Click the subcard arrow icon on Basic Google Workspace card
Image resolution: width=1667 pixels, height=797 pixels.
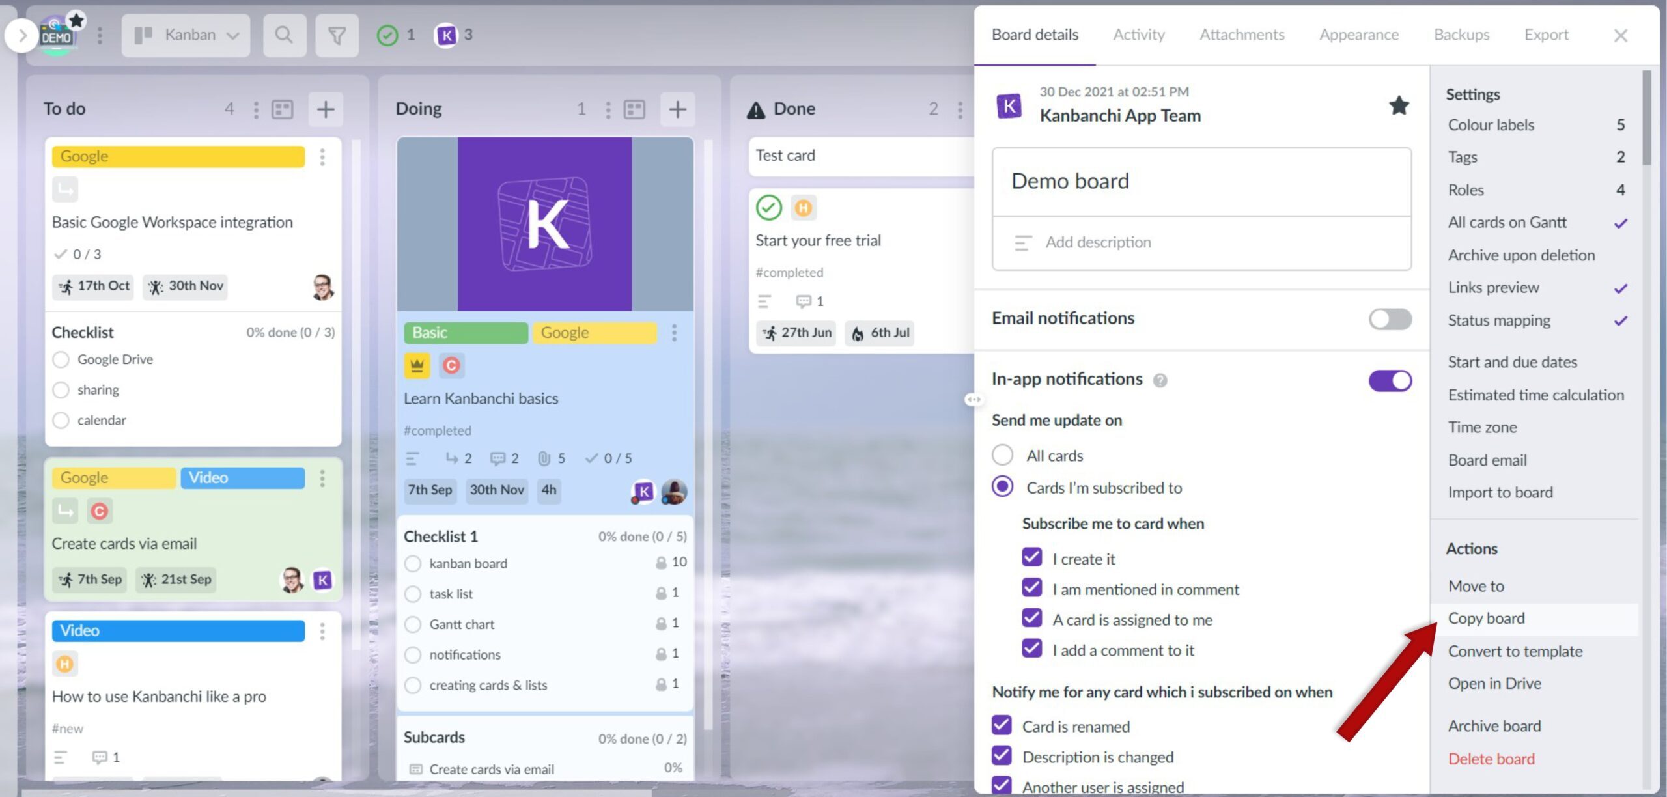click(x=65, y=189)
